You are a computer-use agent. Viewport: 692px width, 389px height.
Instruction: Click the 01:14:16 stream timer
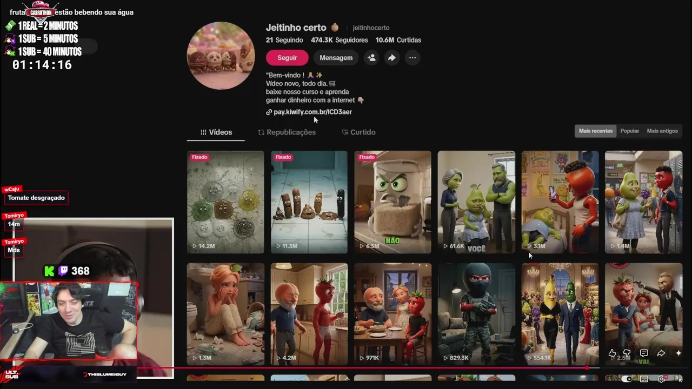42,65
